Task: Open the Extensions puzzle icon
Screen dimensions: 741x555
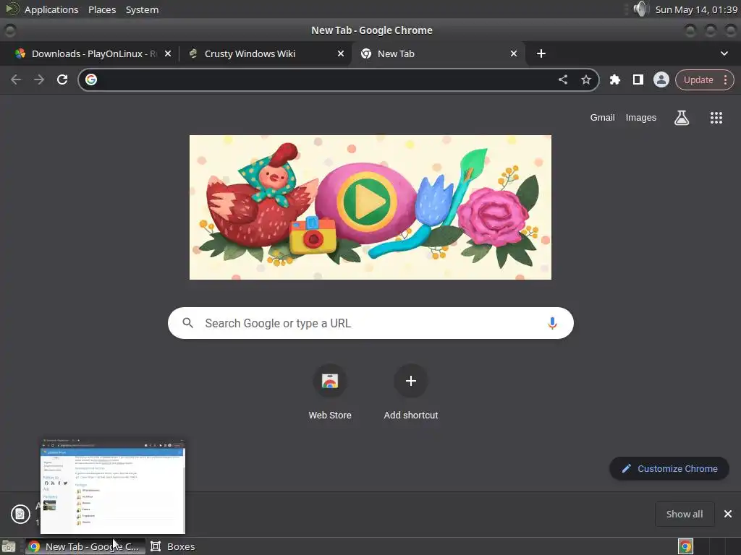Action: click(614, 79)
